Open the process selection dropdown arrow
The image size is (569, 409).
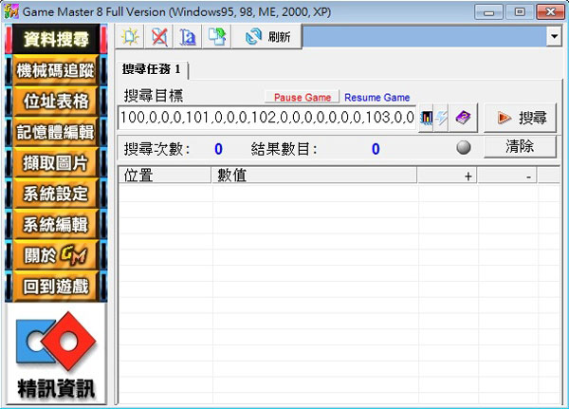(x=554, y=36)
